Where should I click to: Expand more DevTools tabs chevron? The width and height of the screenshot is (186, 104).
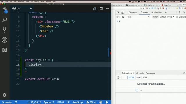166,12
